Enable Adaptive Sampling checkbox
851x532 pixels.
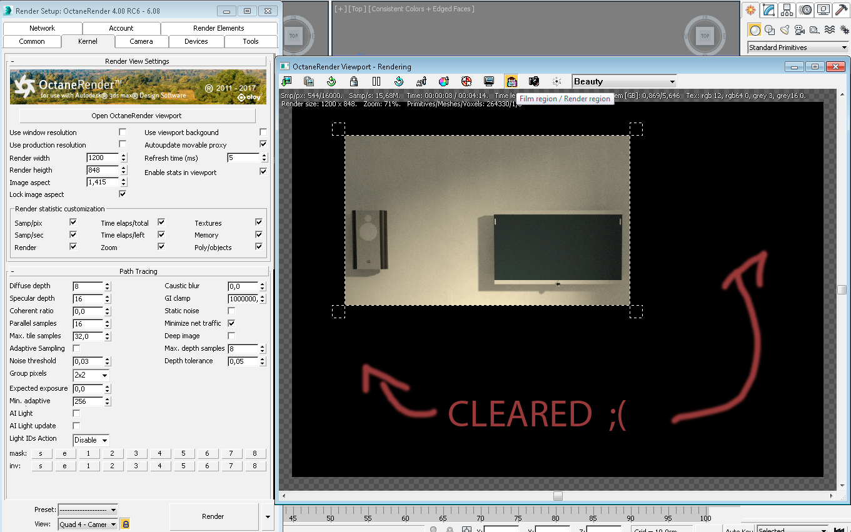coord(77,348)
